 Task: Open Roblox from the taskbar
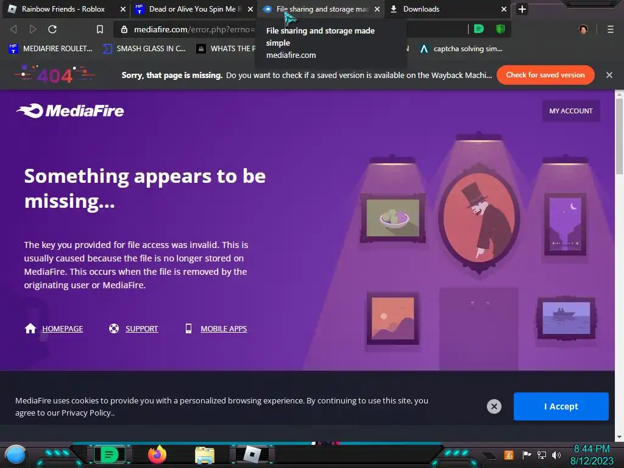[x=252, y=455]
